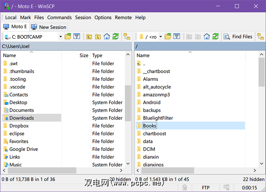Open the New Session tab
Image resolution: width=266 pixels, height=192 pixels.
point(49,27)
